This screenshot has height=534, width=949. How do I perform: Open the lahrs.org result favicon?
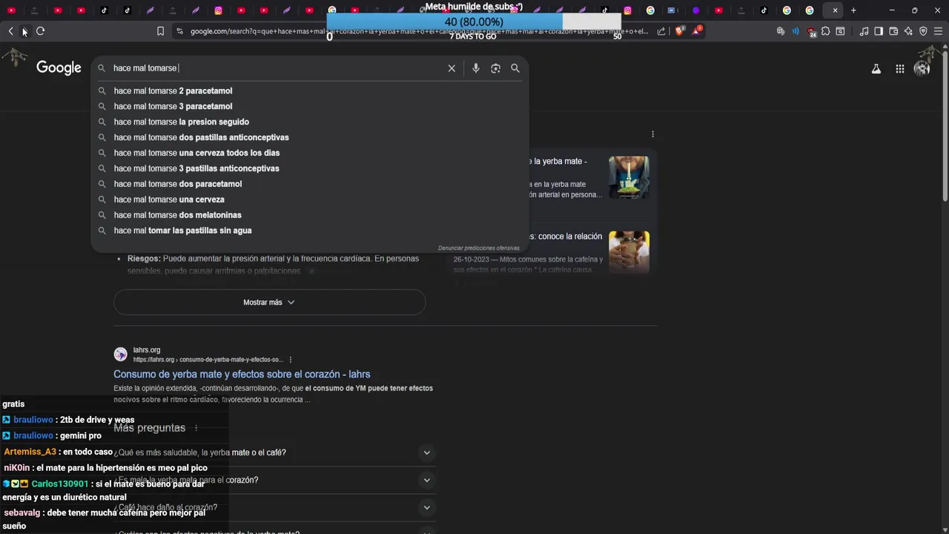point(120,355)
